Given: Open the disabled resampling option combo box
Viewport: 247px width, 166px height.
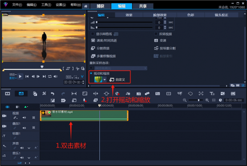Looking at the screenshot, I should click(x=121, y=68).
